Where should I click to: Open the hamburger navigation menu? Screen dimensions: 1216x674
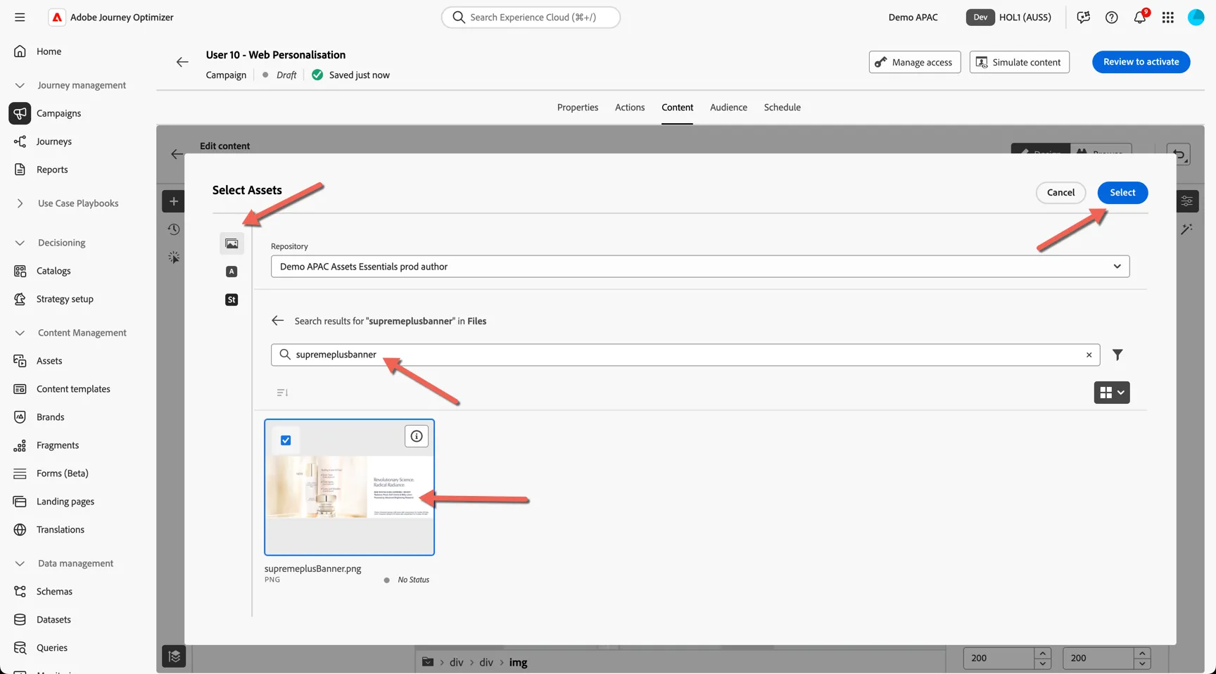coord(20,17)
